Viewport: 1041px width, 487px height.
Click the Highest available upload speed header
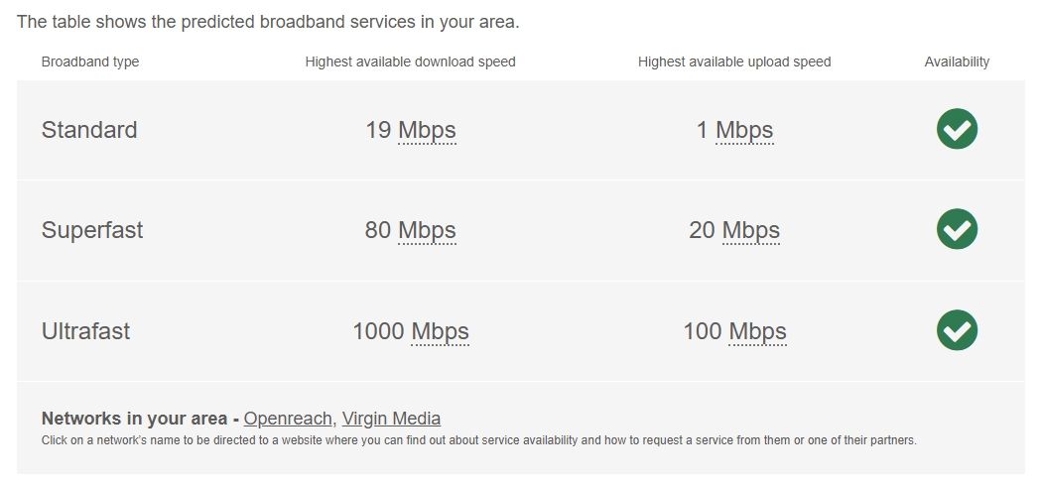[x=734, y=61]
